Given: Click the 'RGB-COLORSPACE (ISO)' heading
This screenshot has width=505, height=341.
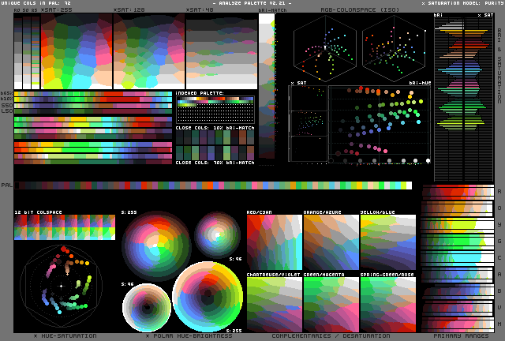Looking at the screenshot, I should (x=360, y=10).
